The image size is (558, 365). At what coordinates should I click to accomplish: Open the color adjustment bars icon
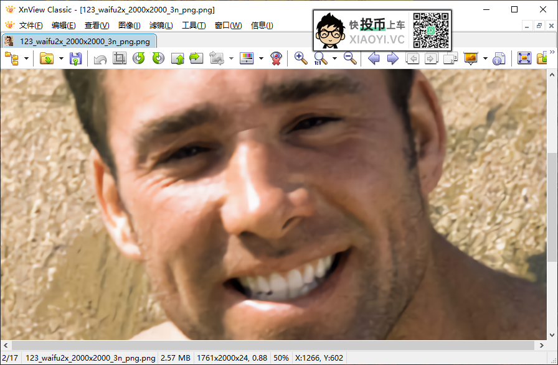coord(247,58)
